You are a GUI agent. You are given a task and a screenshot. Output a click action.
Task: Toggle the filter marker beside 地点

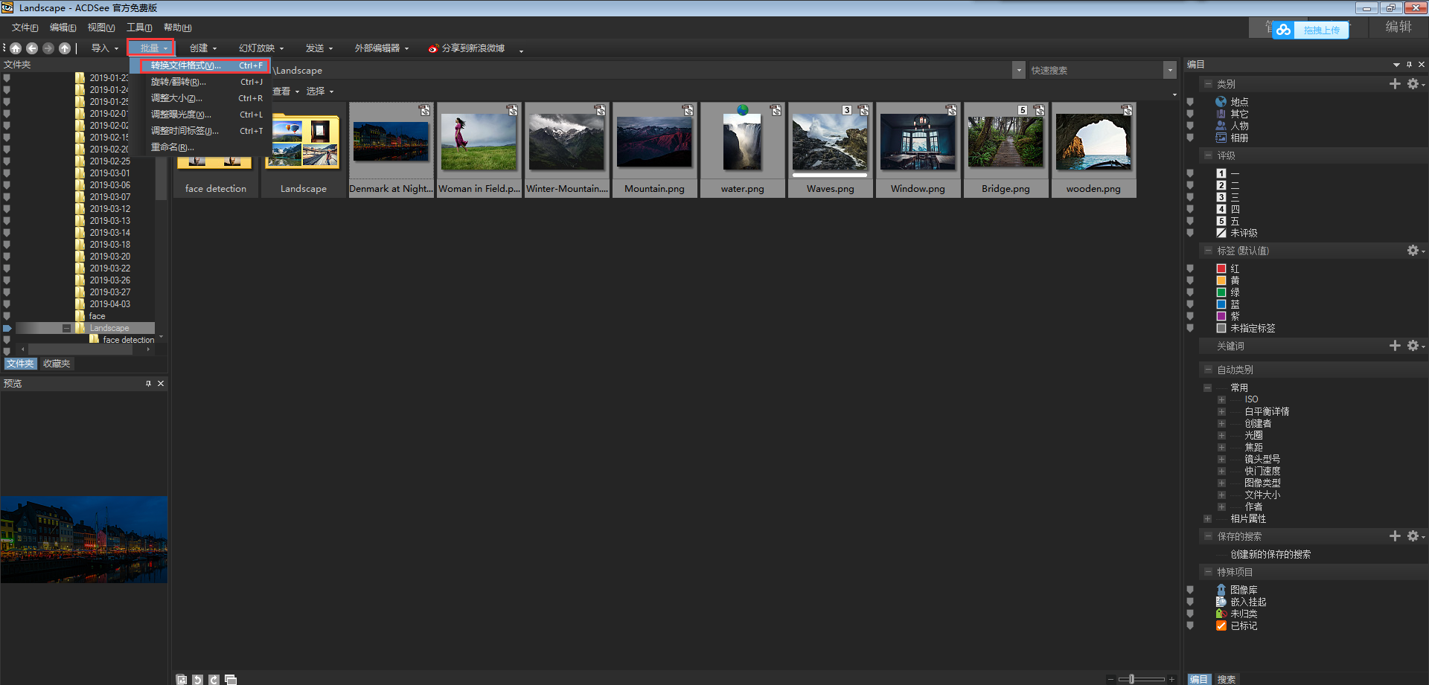coord(1190,102)
